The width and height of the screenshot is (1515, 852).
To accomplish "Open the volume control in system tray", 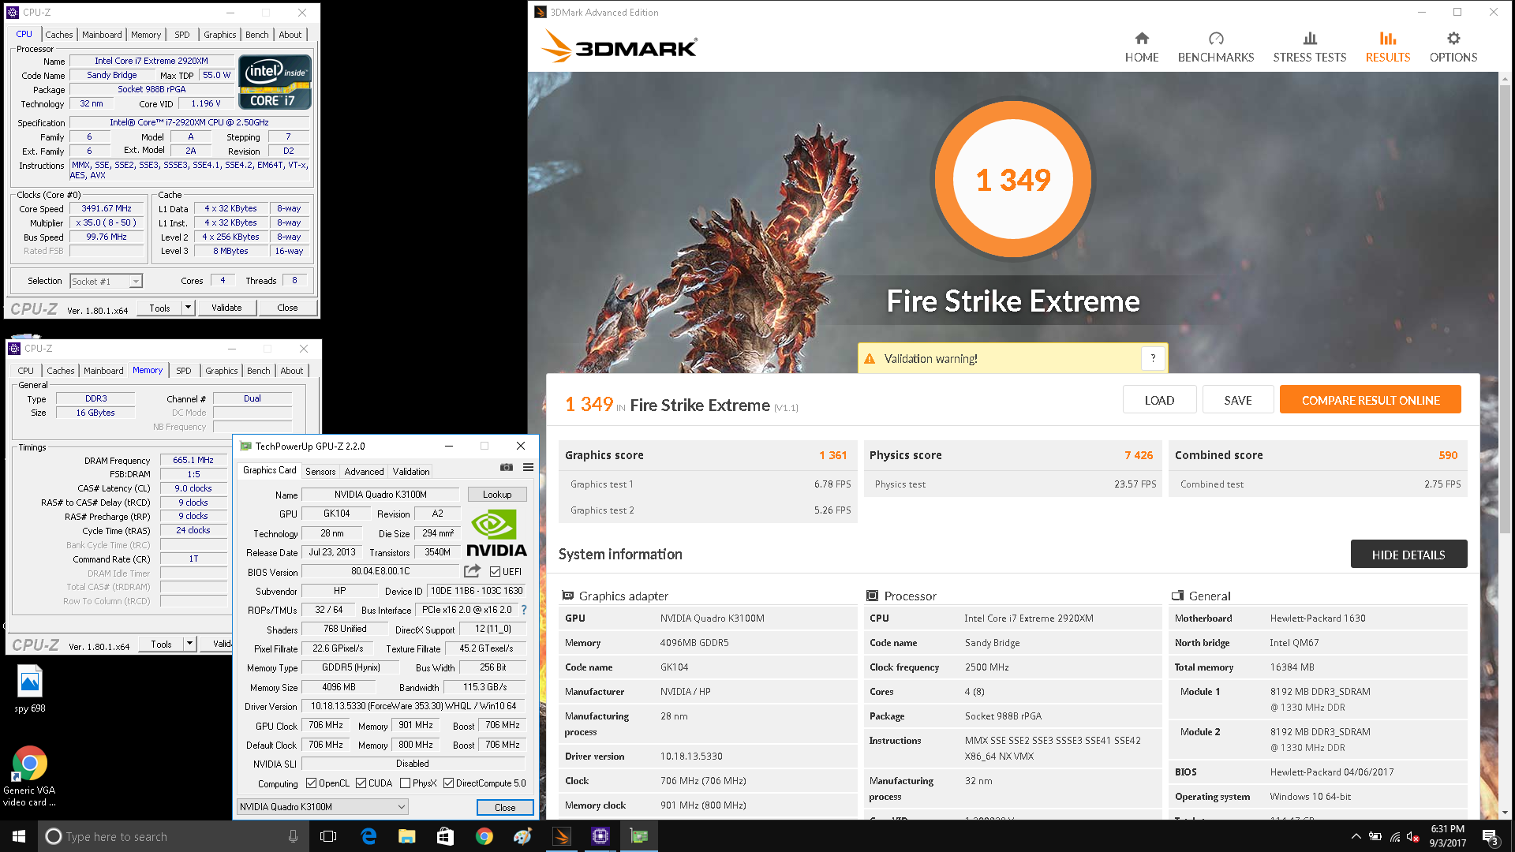I will [x=1414, y=836].
